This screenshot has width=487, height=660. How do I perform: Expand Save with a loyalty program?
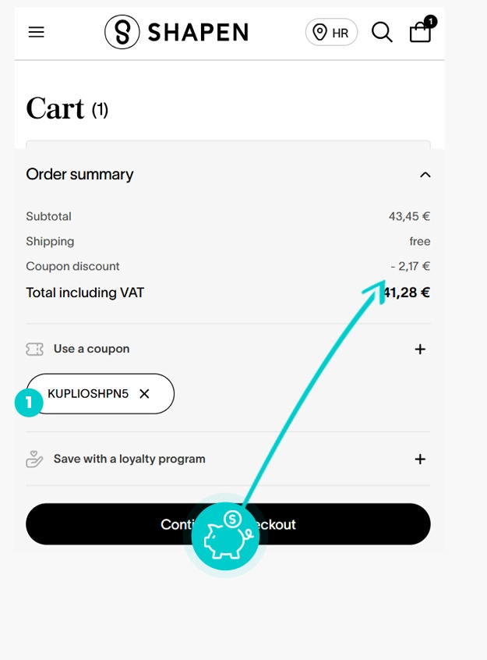point(420,459)
